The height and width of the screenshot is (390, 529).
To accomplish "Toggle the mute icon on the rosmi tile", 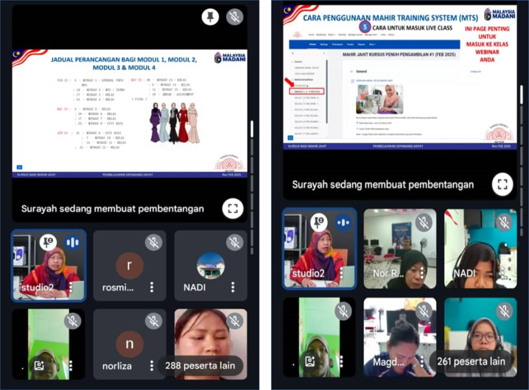I will [x=153, y=242].
